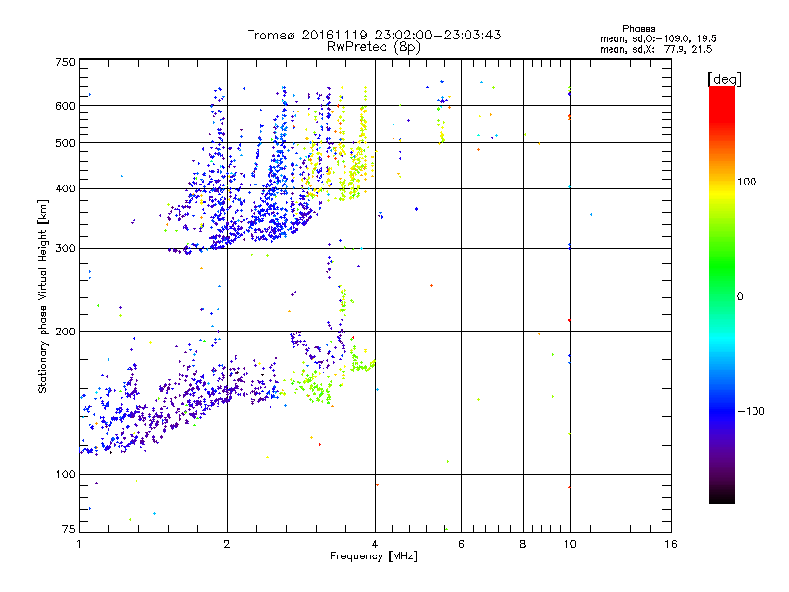Image resolution: width=789 pixels, height=592 pixels.
Task: Click the y-axis tick label "400"
Action: pos(65,189)
